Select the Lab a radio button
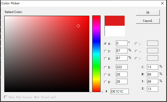Screen dimensions: 167x102 (x=136, y=51)
